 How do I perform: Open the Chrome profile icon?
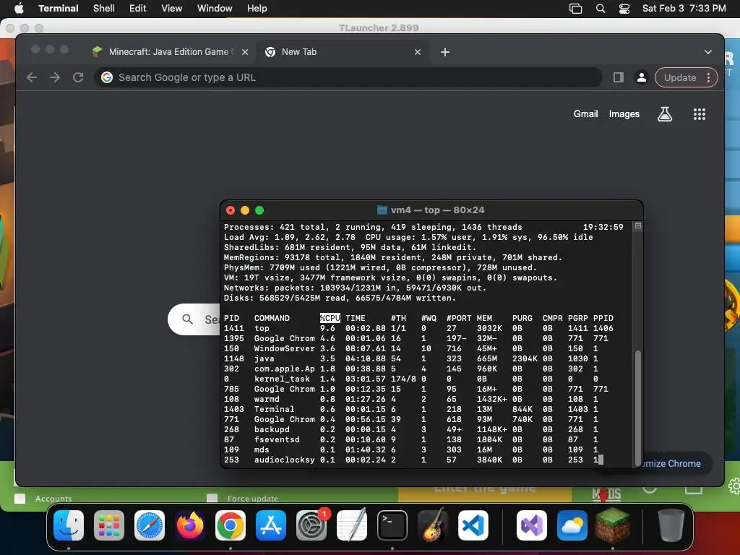642,77
